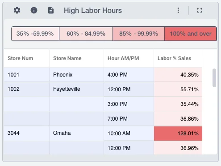Select the 36.86% labor cell
This screenshot has height=166, width=221.
[178, 119]
